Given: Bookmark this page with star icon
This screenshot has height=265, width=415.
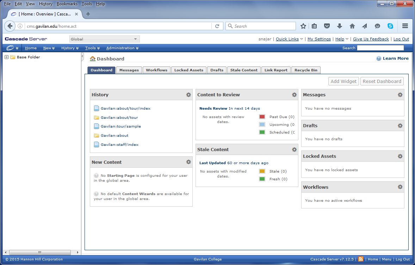Looking at the screenshot, I should pos(303,26).
